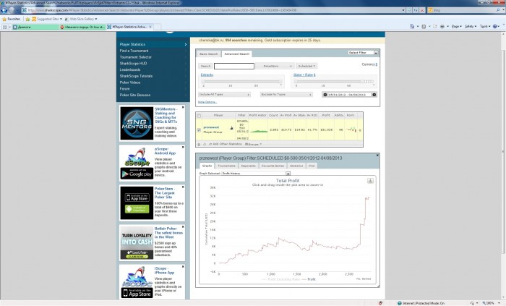Open the Select Filter dropdown
This screenshot has height=306, width=506.
click(x=363, y=52)
